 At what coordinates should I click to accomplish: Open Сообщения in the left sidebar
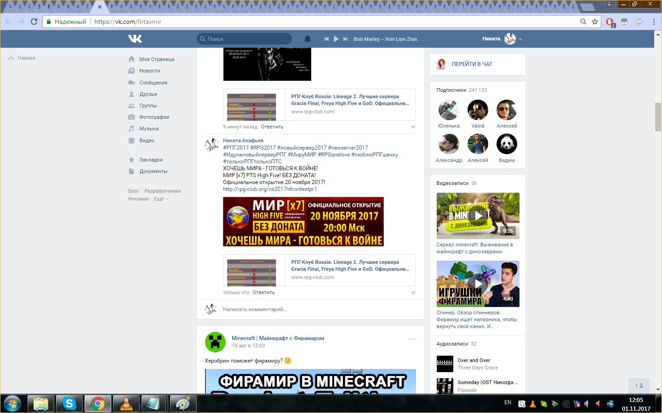(153, 83)
